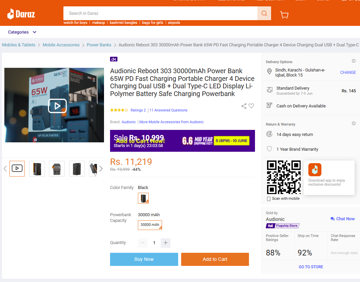Play the product video

pos(57,106)
